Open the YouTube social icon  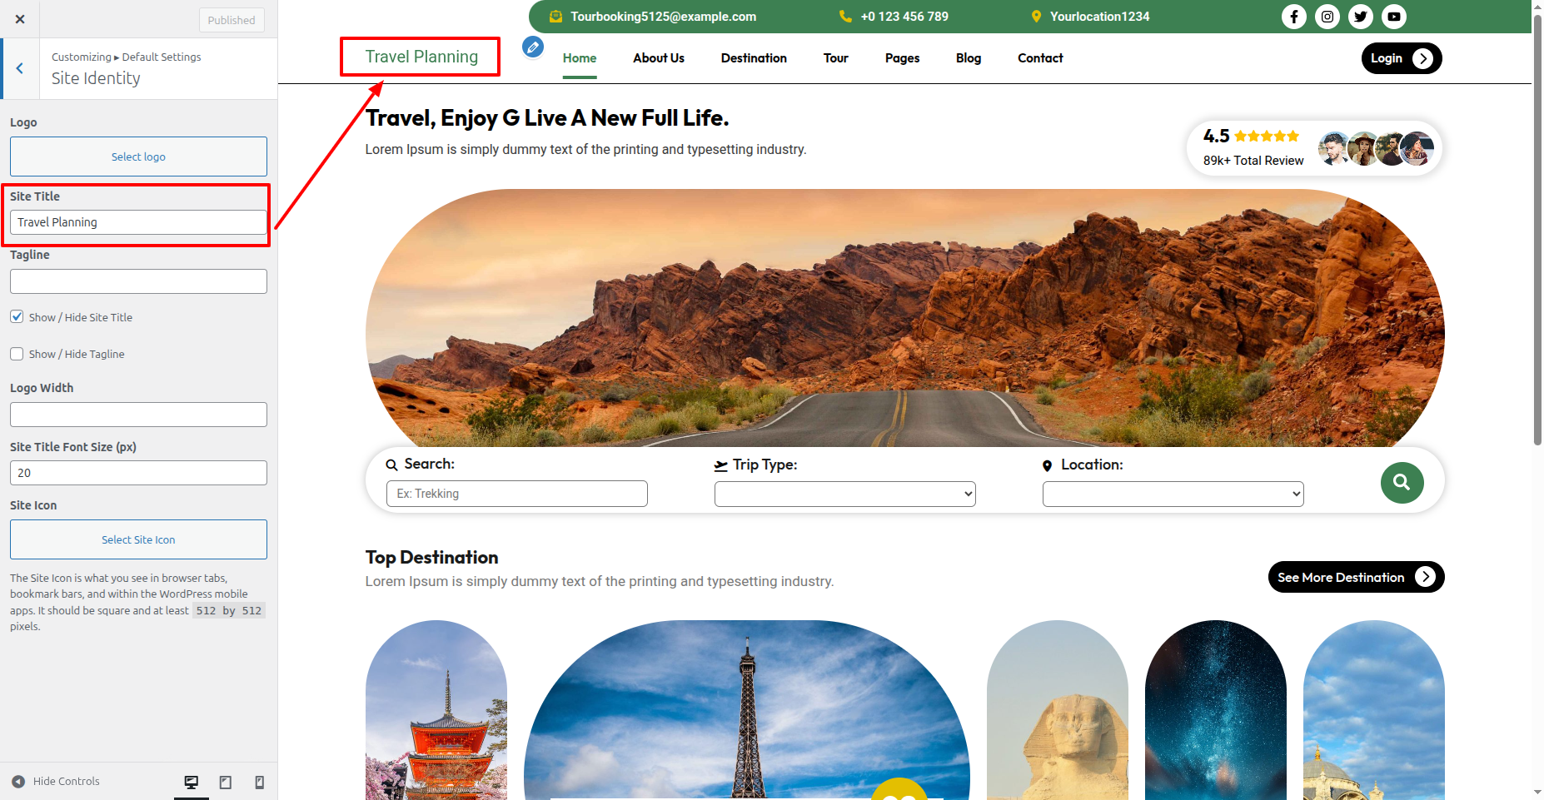(1393, 17)
